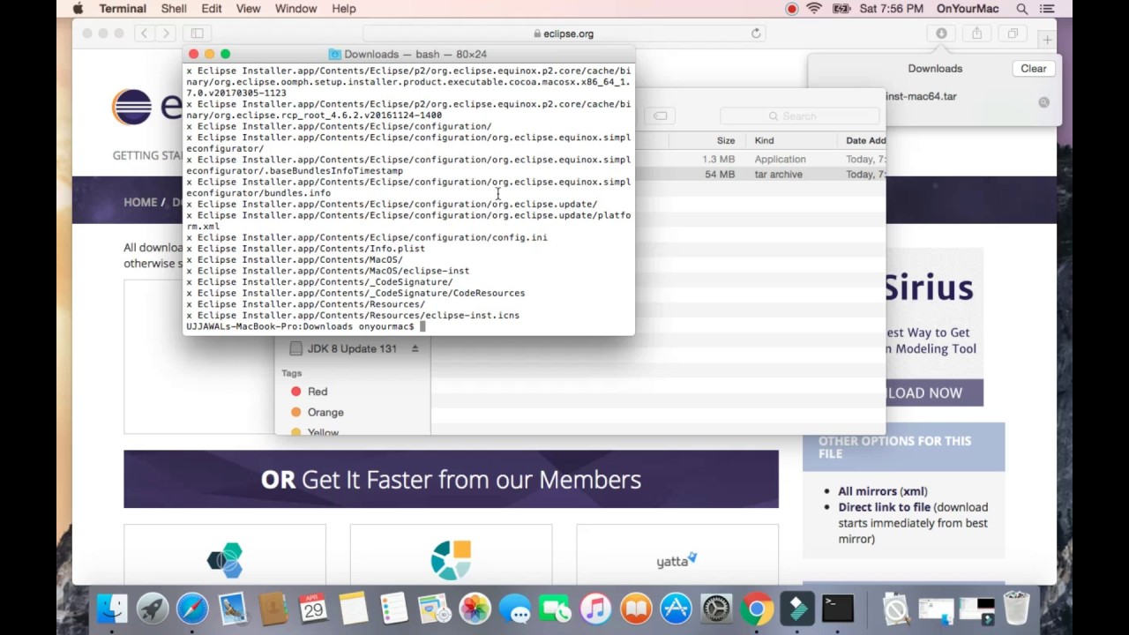Click the eclipse.org address bar
Image resolution: width=1129 pixels, height=635 pixels.
(x=565, y=34)
